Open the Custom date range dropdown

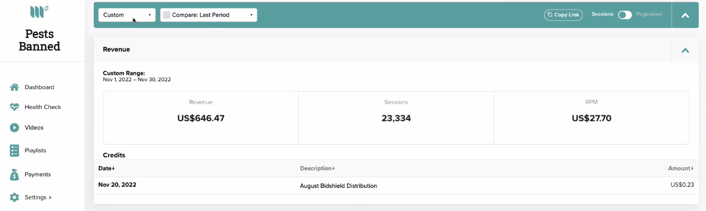click(127, 15)
